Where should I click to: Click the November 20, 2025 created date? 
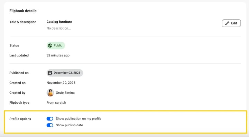61,83
